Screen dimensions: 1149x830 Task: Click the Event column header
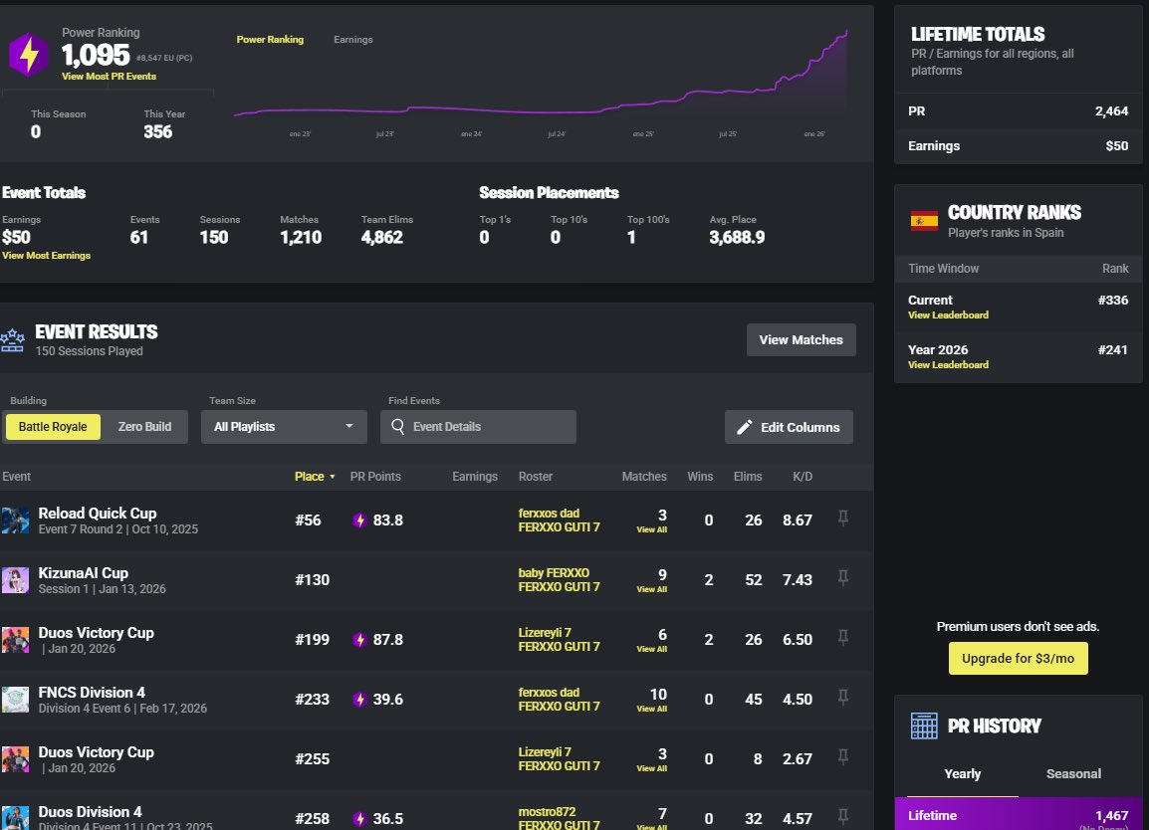pyautogui.click(x=16, y=476)
